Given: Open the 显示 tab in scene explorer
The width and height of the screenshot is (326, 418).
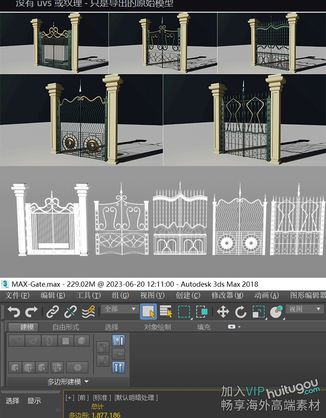Looking at the screenshot, I should [x=34, y=401].
